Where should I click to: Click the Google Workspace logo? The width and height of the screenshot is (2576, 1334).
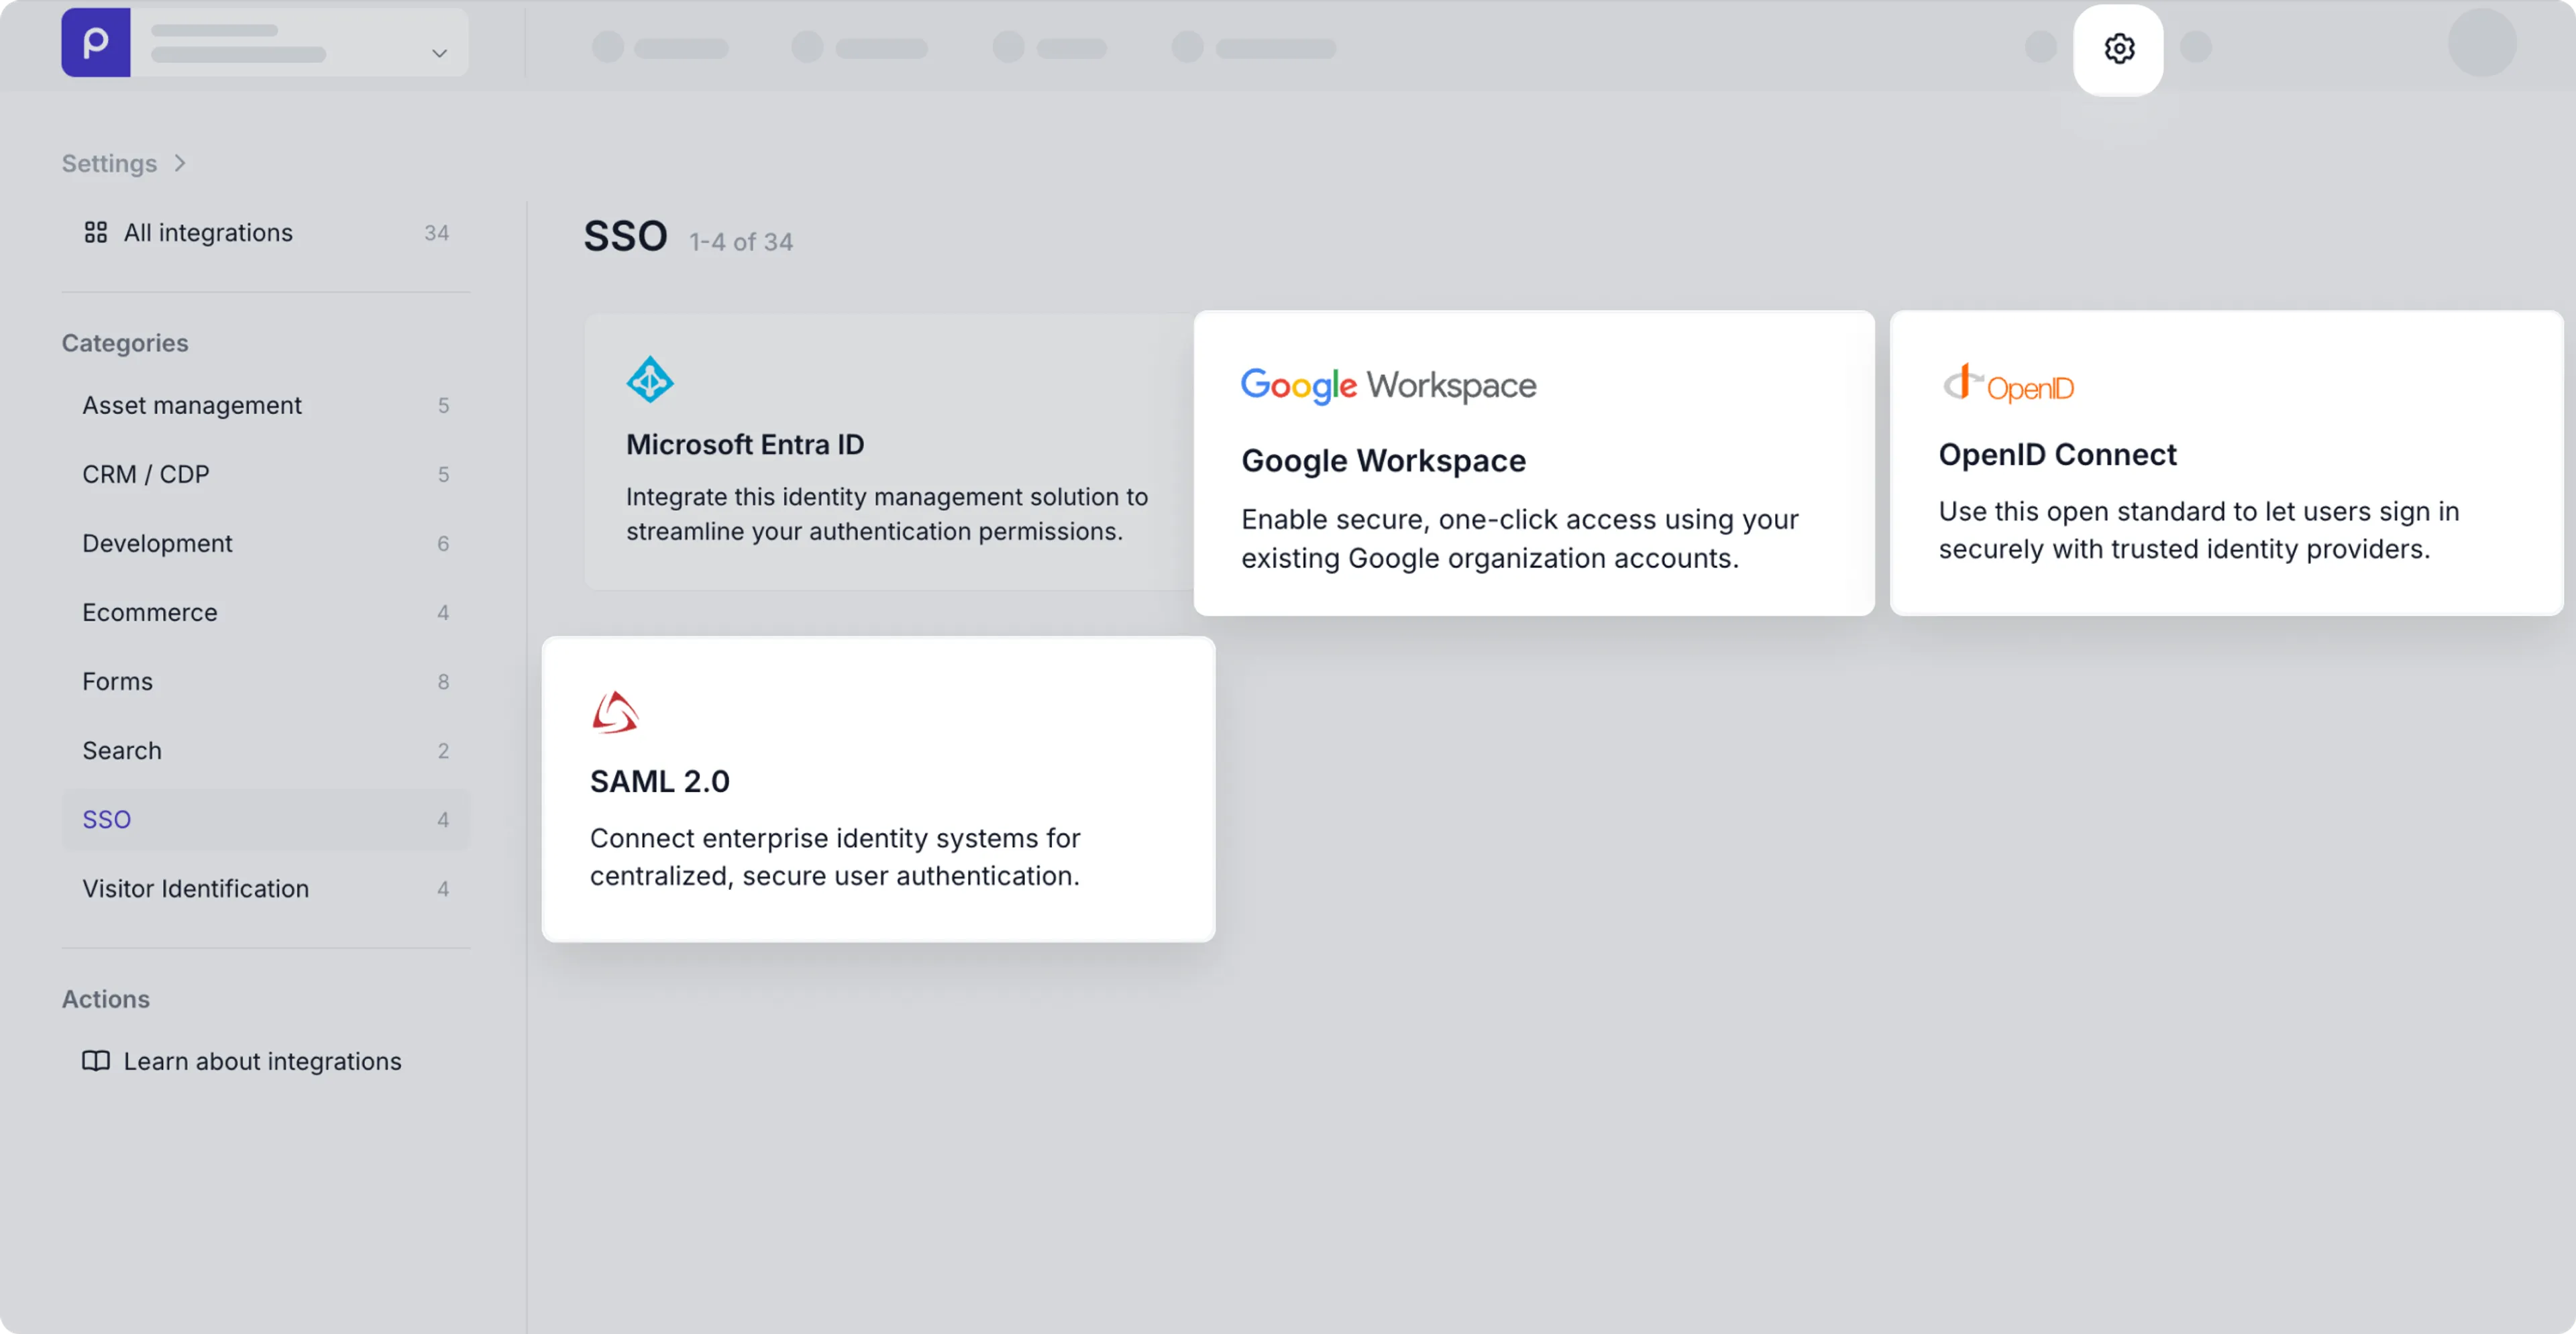tap(1388, 385)
